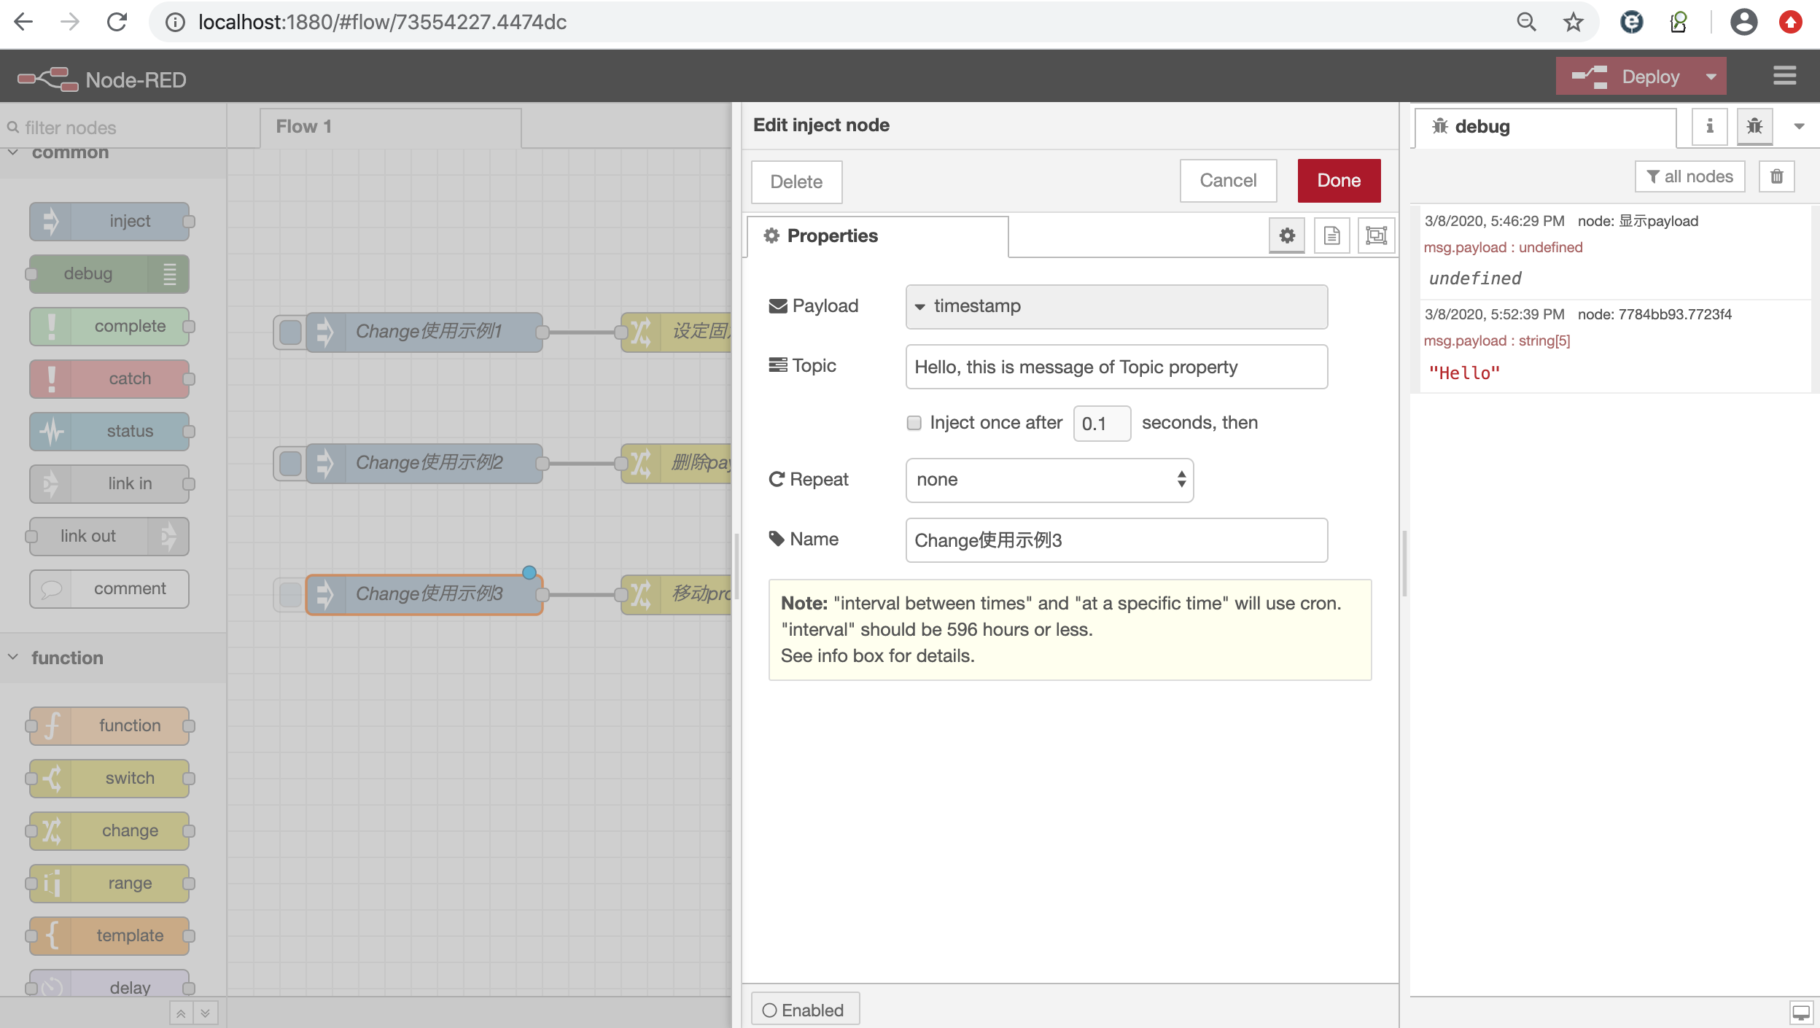Clear debug messages with trash icon
This screenshot has height=1028, width=1820.
point(1777,176)
